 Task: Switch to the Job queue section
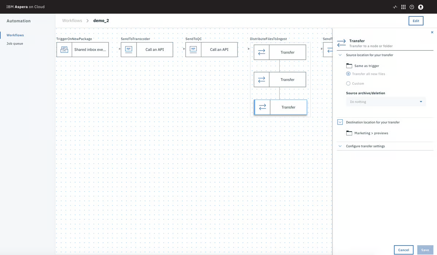(x=15, y=43)
